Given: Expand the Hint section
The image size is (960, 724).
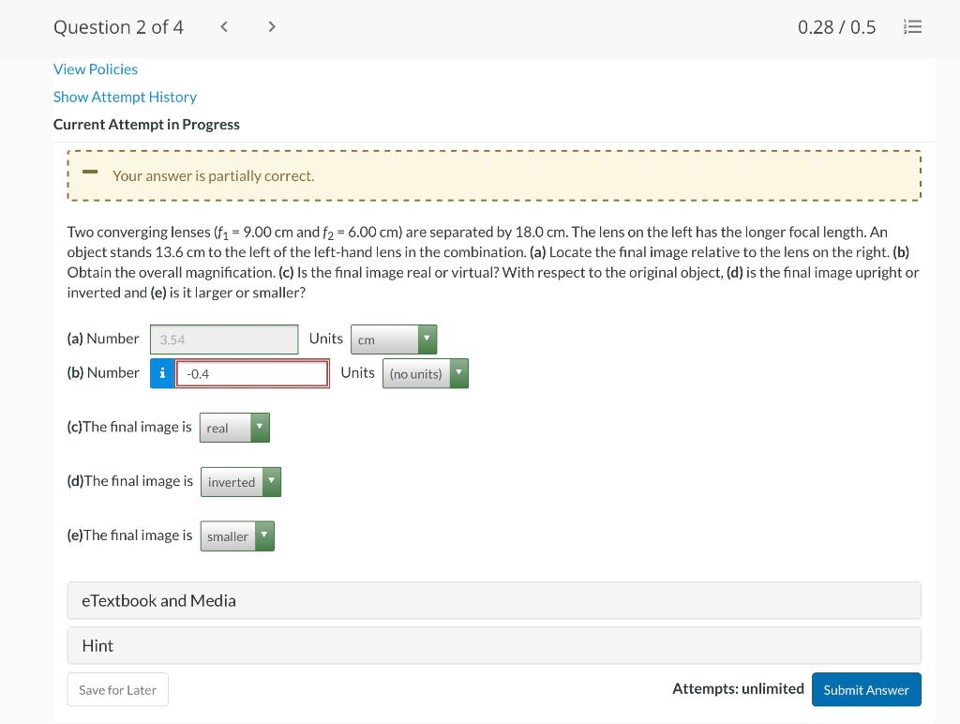Looking at the screenshot, I should (x=494, y=645).
